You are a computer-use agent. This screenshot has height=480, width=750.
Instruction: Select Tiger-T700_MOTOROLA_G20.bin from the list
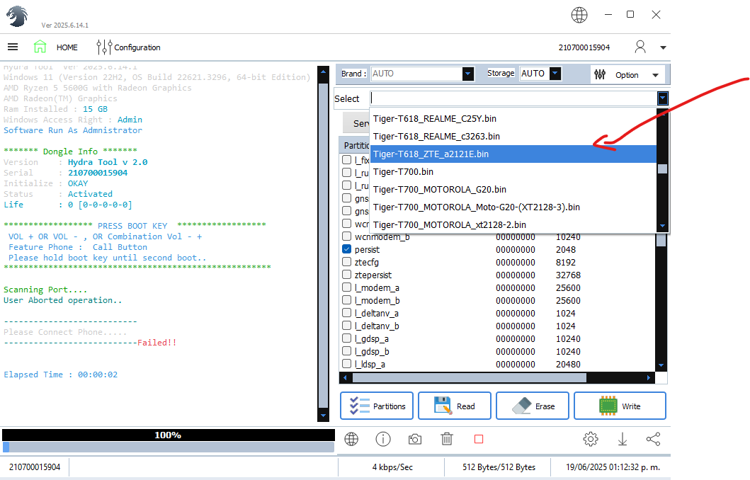point(439,189)
